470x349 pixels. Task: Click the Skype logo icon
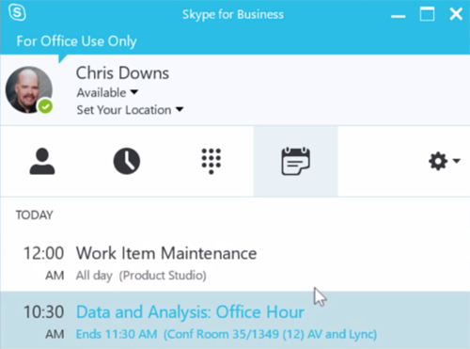pyautogui.click(x=17, y=13)
